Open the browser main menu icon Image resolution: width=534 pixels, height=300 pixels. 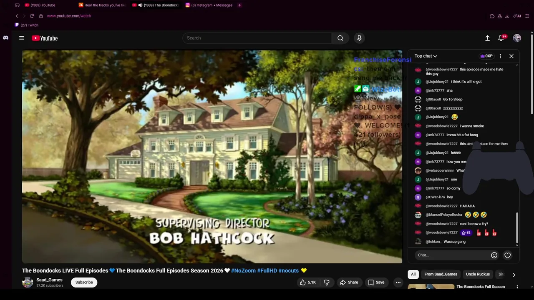pyautogui.click(x=527, y=16)
